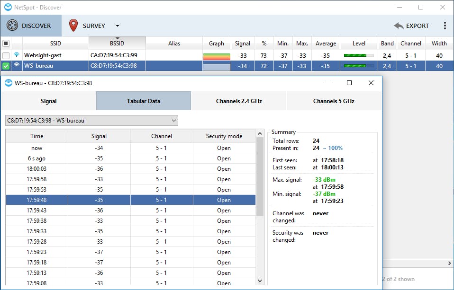The width and height of the screenshot is (454, 290).
Task: Select the 17:59:58 time row
Action: click(x=131, y=179)
